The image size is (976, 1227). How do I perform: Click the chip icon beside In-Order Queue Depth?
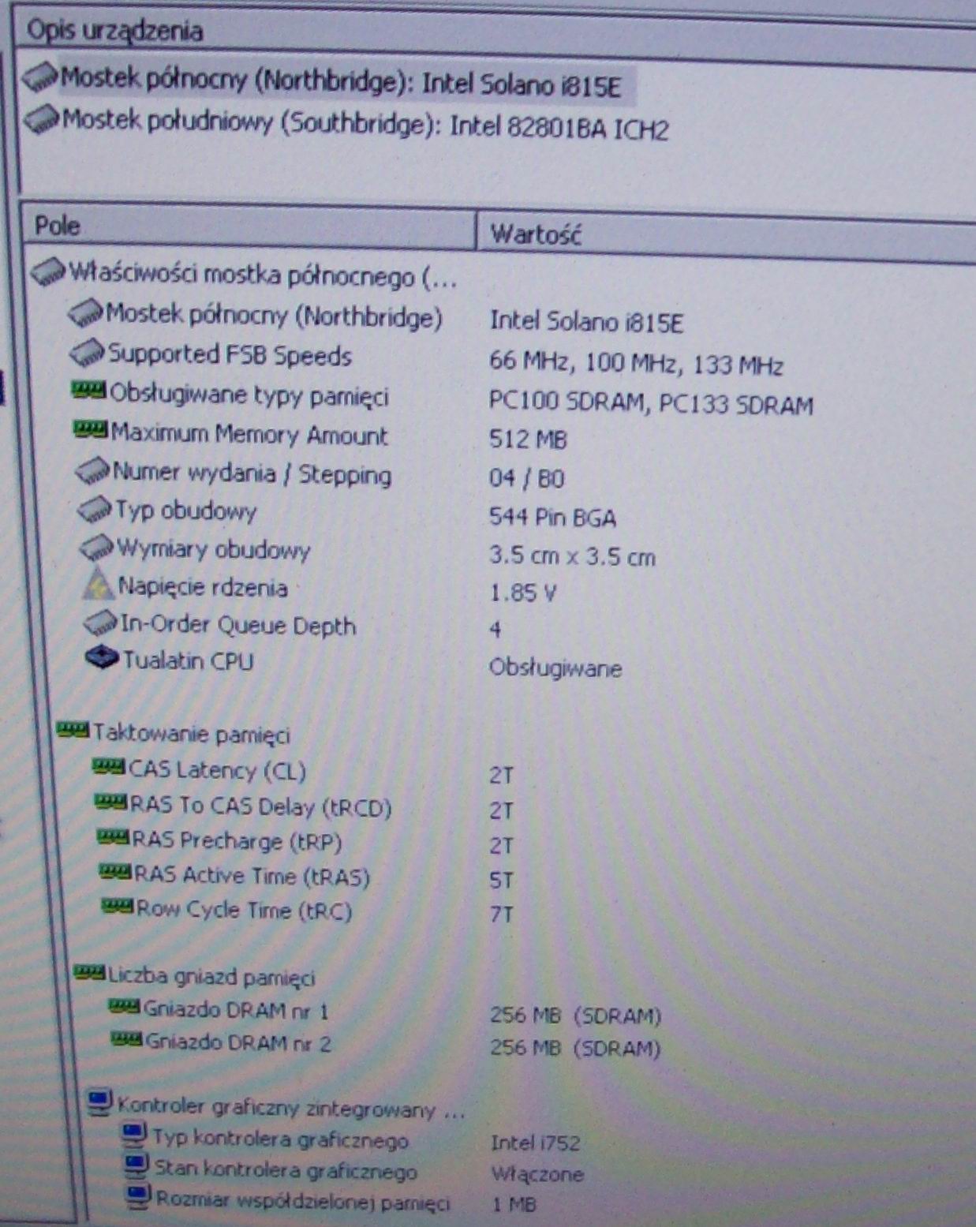tap(101, 623)
